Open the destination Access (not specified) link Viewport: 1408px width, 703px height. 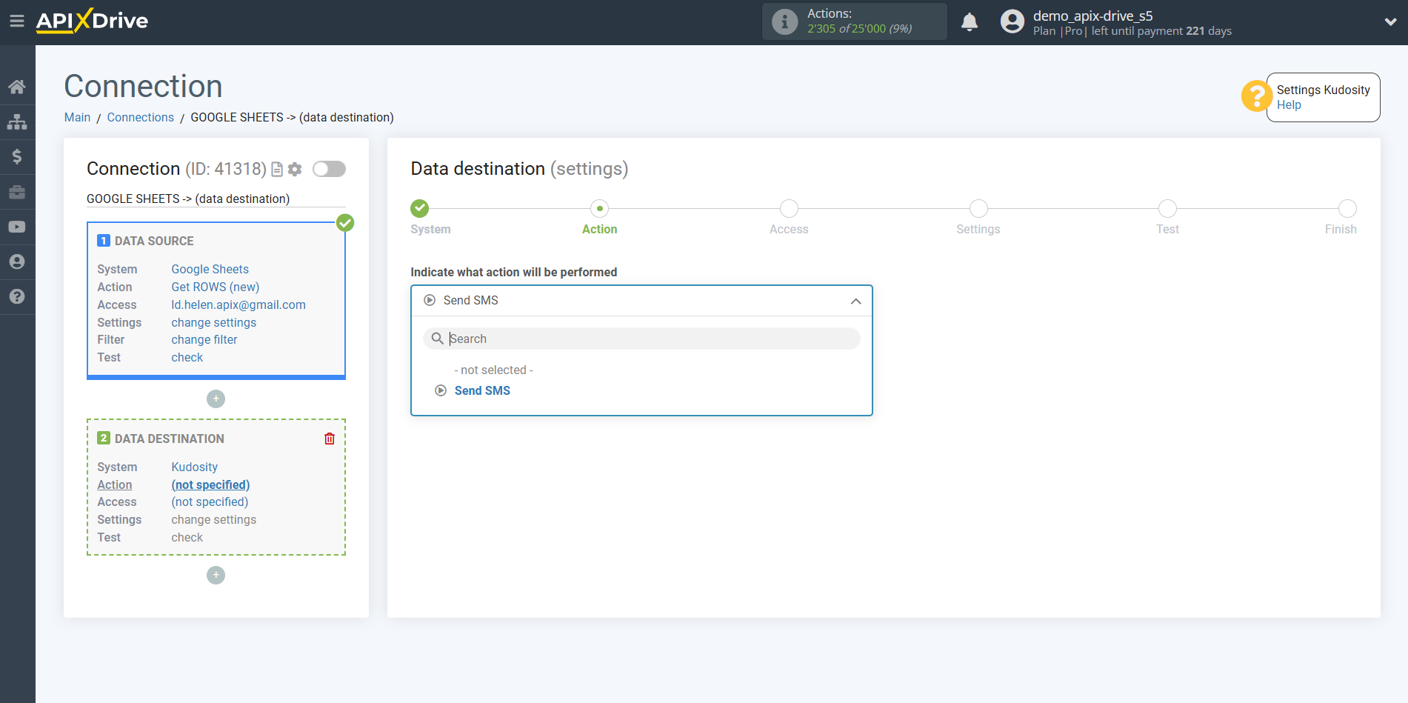[210, 502]
